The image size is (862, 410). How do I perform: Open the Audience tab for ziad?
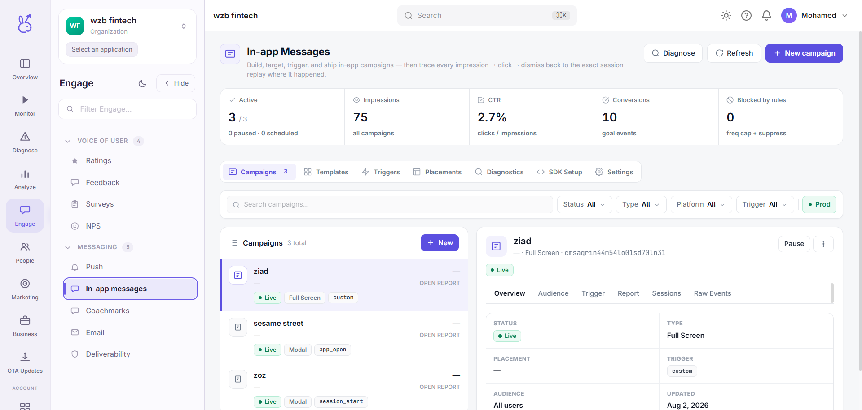point(553,293)
